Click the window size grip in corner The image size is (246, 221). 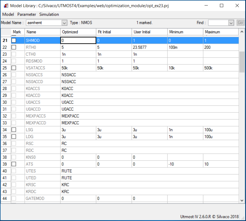point(243,218)
